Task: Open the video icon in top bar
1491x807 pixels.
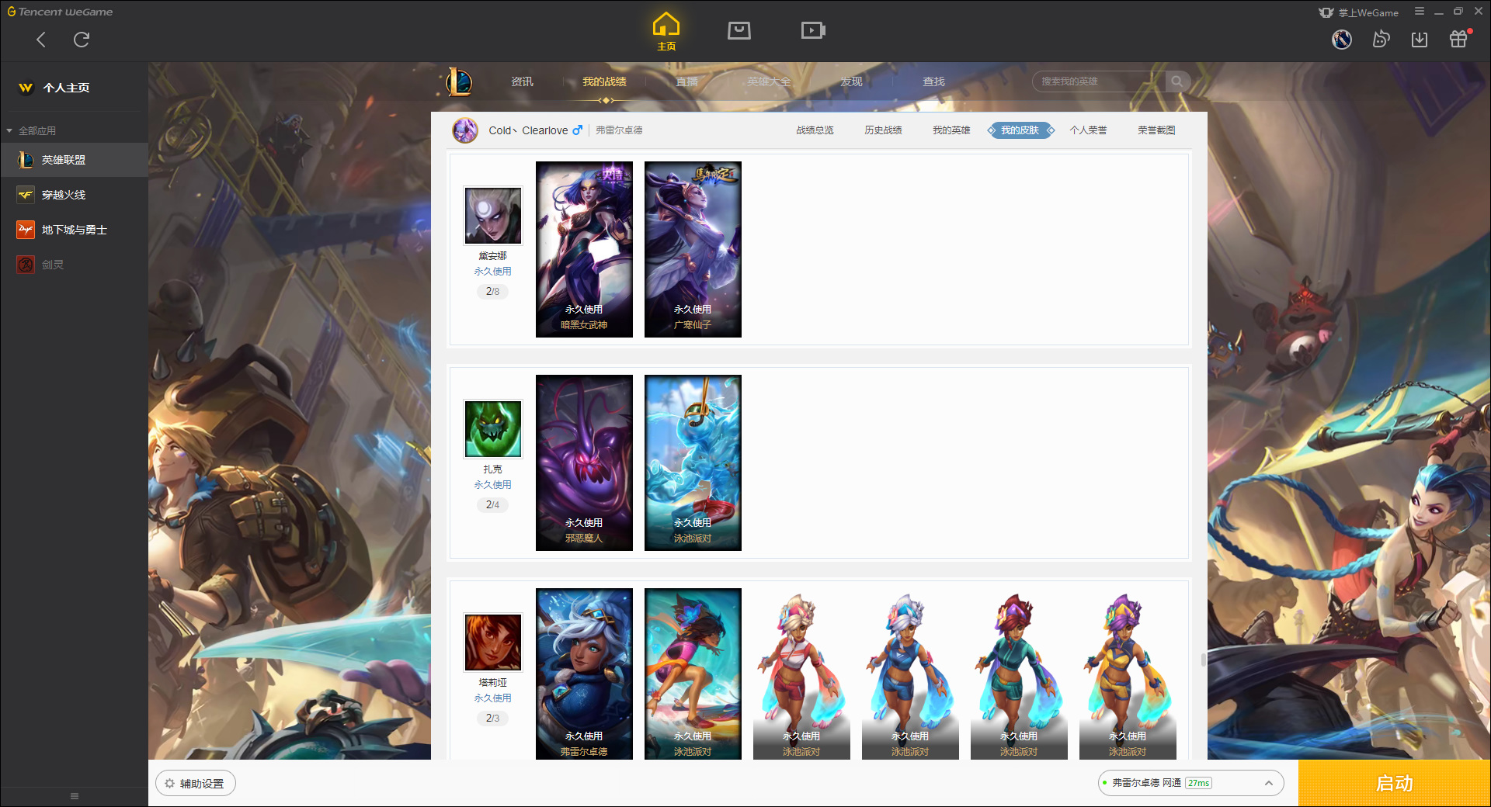Action: 813,30
